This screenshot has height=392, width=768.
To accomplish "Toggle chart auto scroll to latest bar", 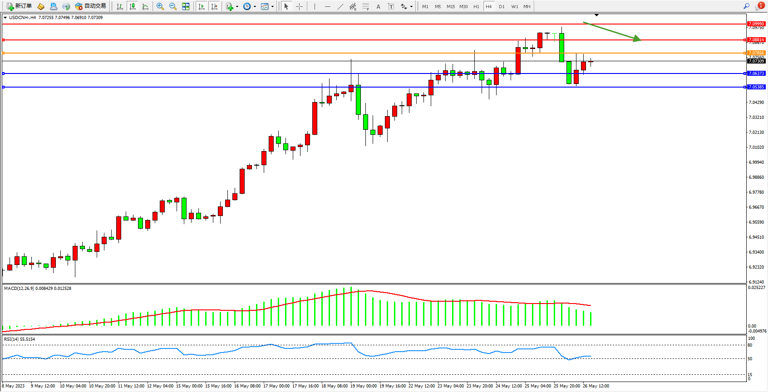I will [202, 6].
